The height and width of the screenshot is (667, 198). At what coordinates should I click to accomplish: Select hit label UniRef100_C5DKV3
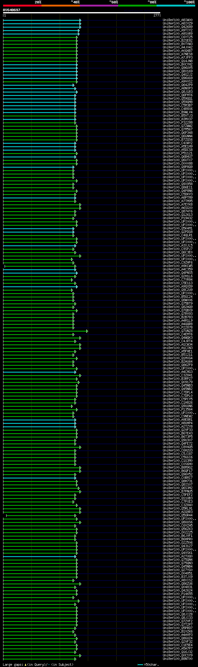(x=178, y=194)
